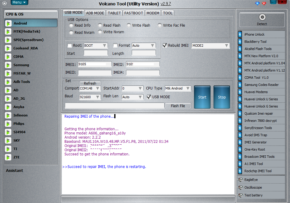
Task: Click the Samsung play icon
Action: tap(8, 65)
